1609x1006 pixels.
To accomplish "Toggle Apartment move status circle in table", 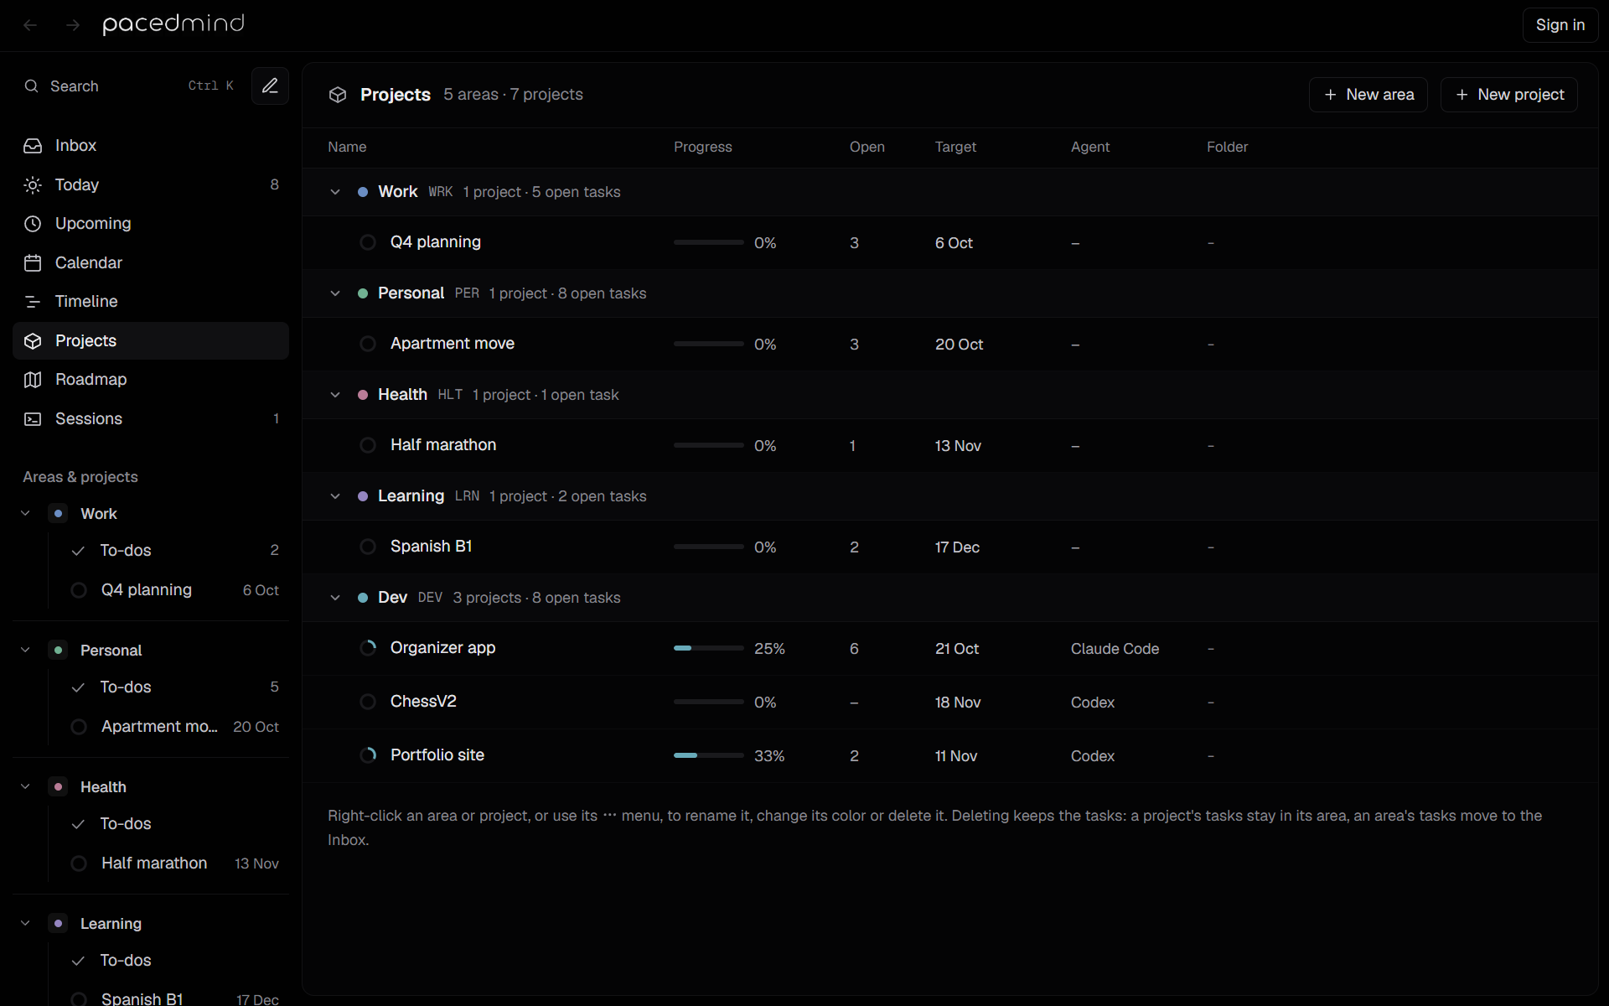I will pyautogui.click(x=368, y=344).
